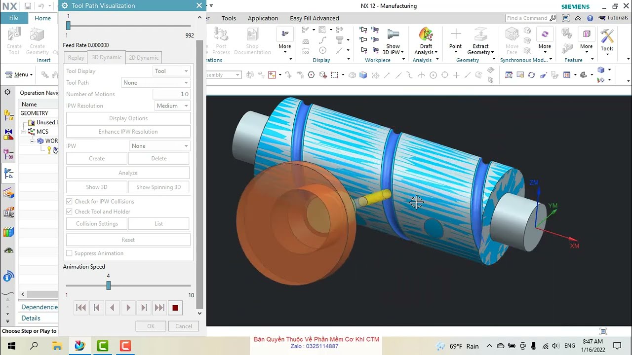
Task: Play the animation in reverse
Action: pyautogui.click(x=112, y=308)
